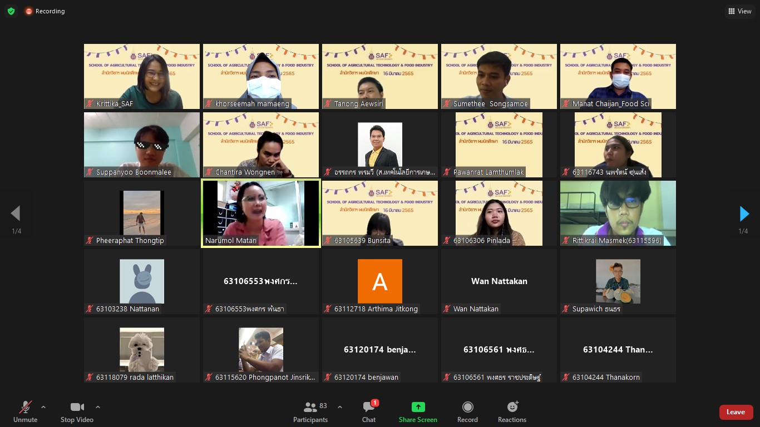Select Krittika_SAF's video tile
The image size is (760, 427).
[142, 76]
